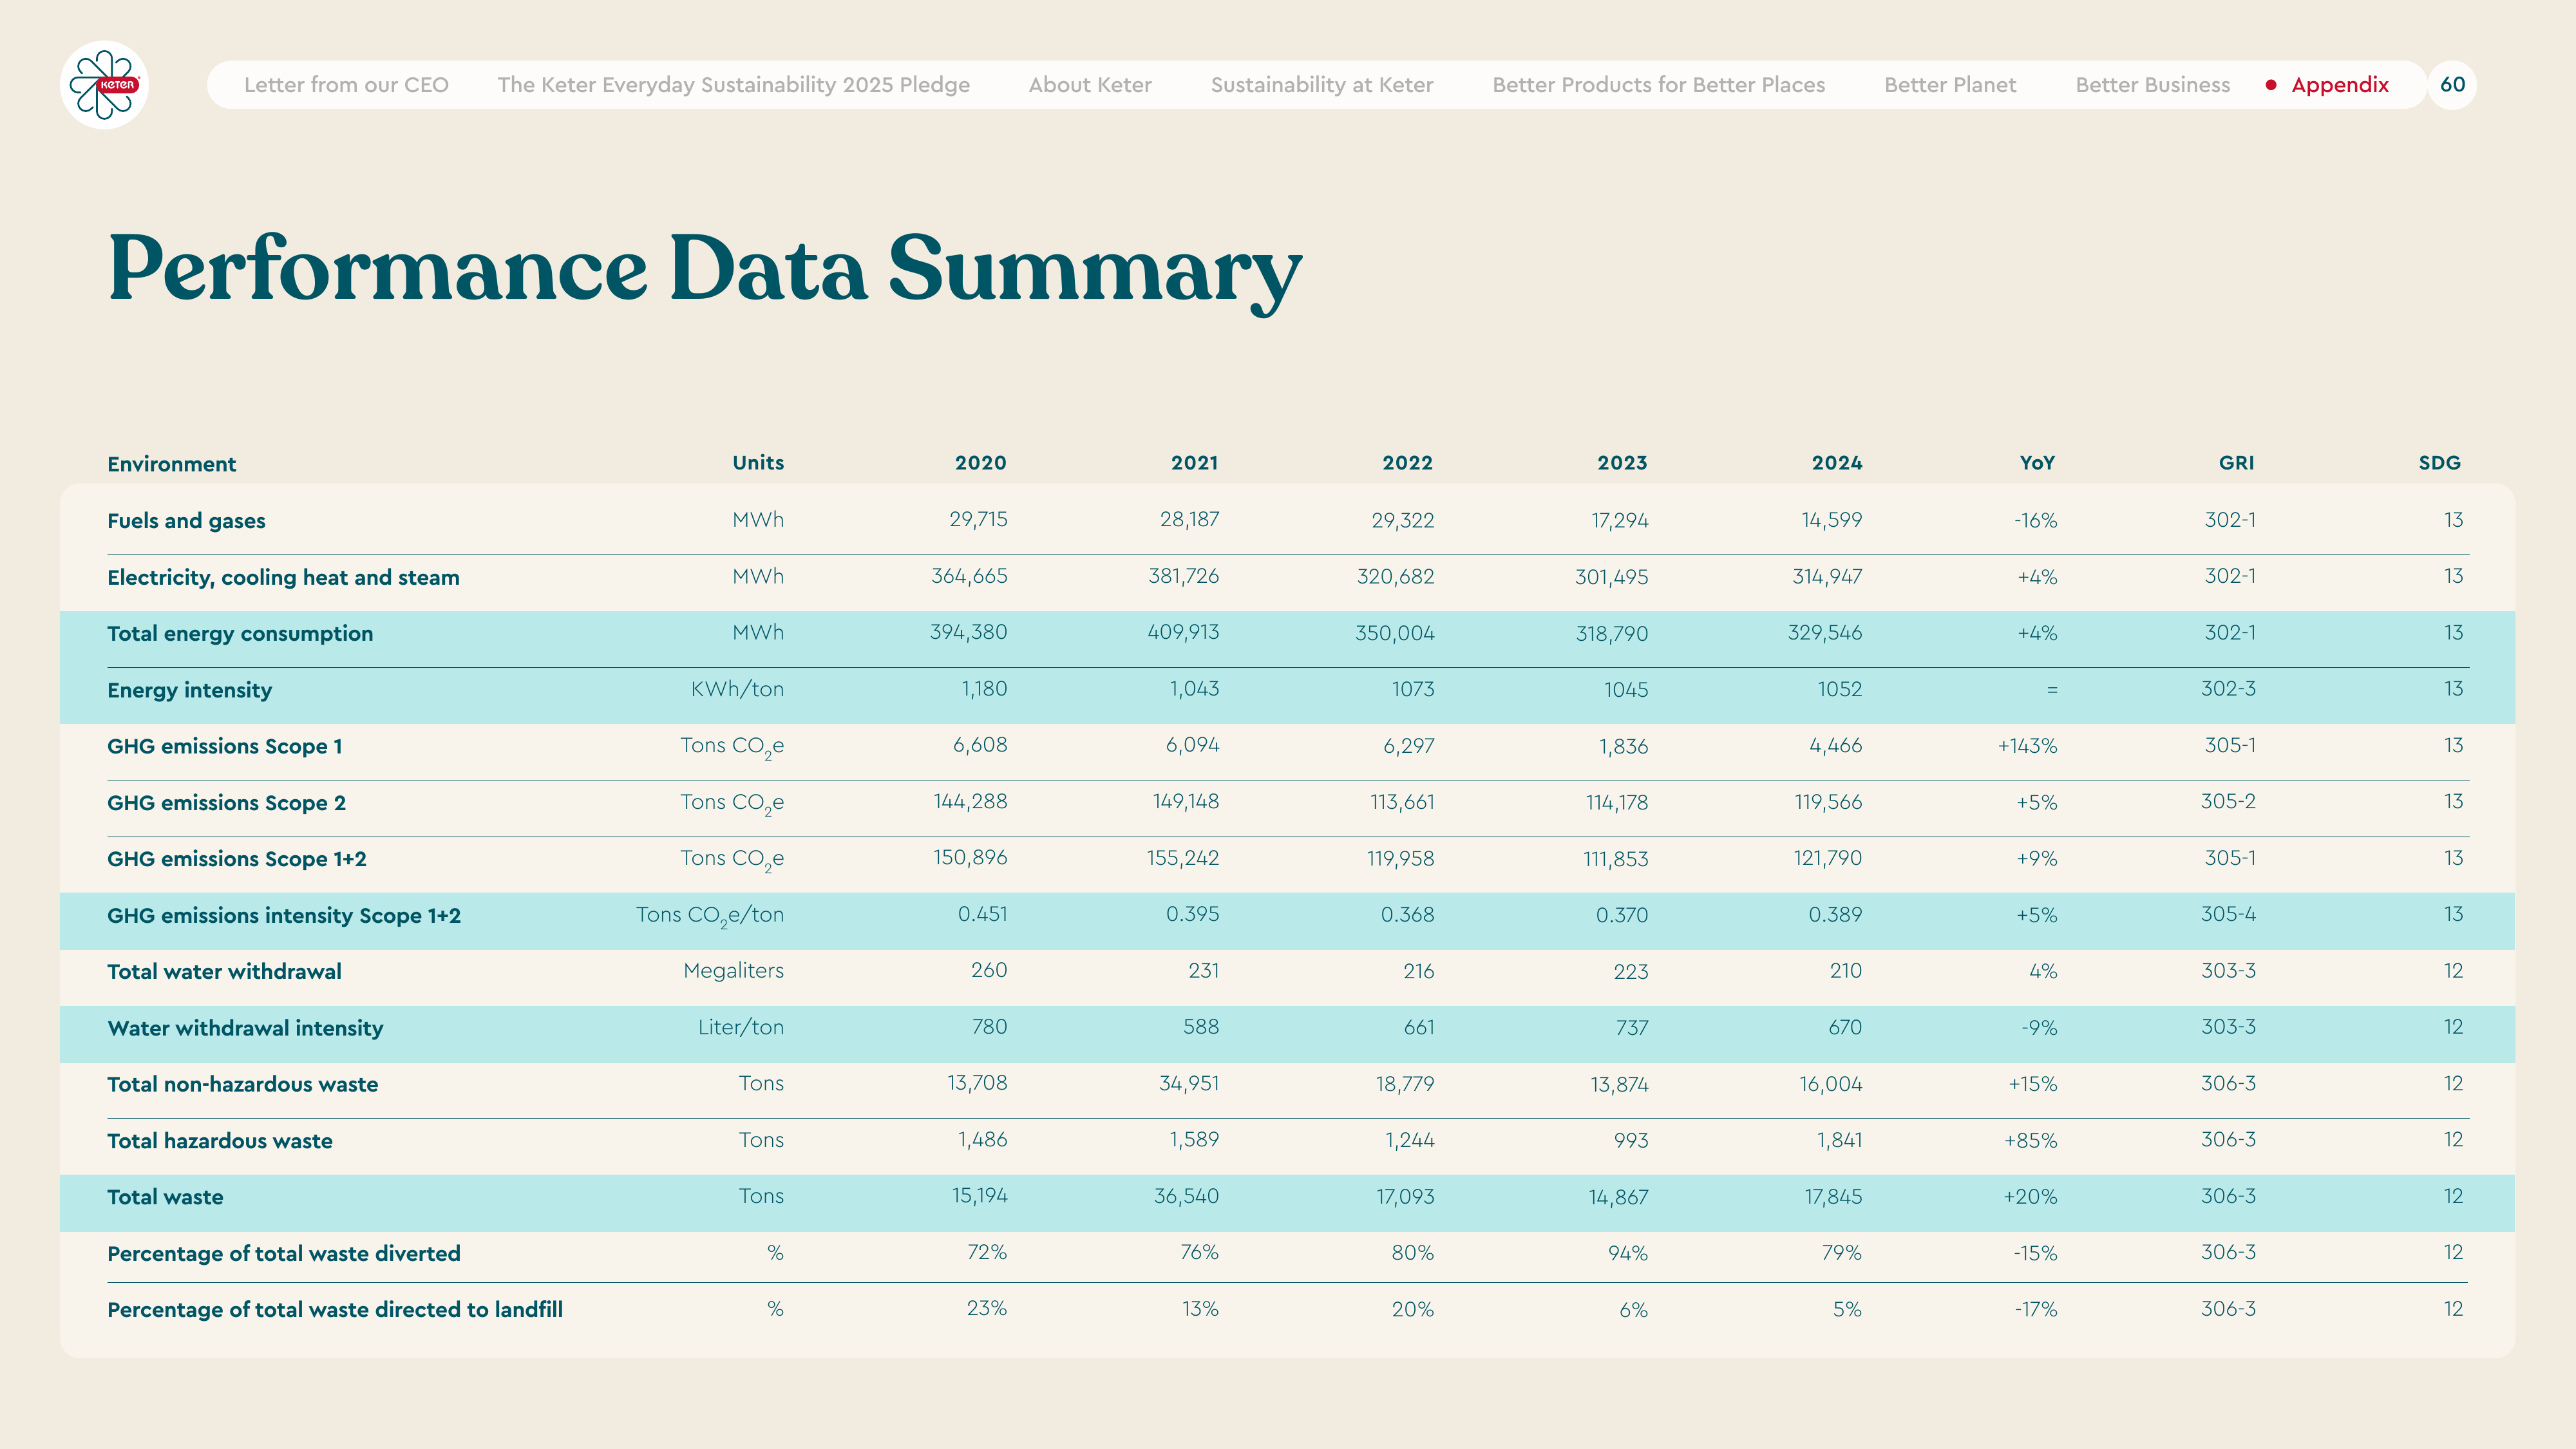Jump to the Better Planet section
Image resolution: width=2576 pixels, height=1449 pixels.
coord(1950,85)
